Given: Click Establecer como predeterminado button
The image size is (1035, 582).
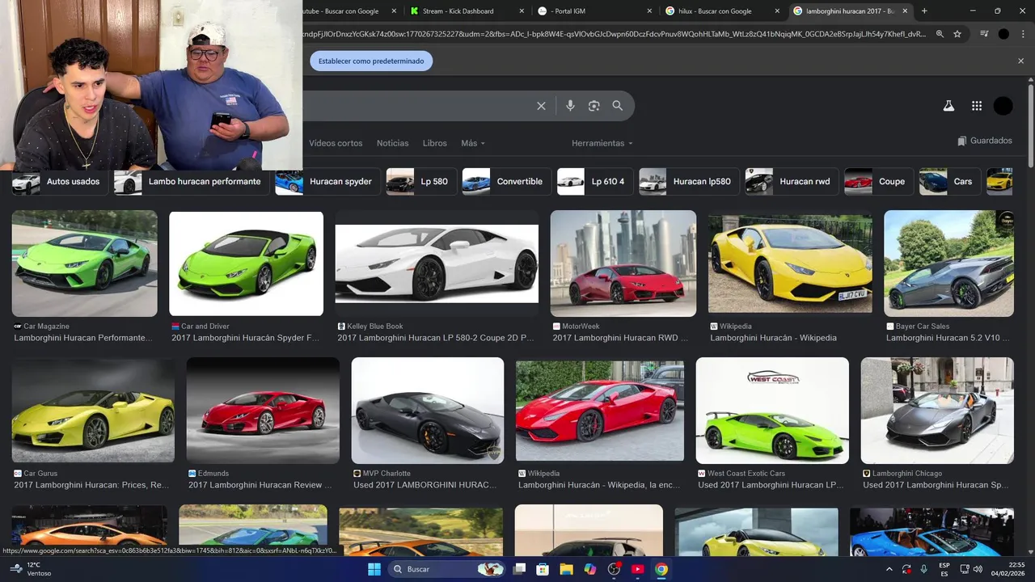Looking at the screenshot, I should click(371, 61).
